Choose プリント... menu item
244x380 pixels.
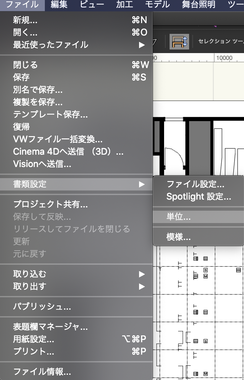(x=76, y=352)
